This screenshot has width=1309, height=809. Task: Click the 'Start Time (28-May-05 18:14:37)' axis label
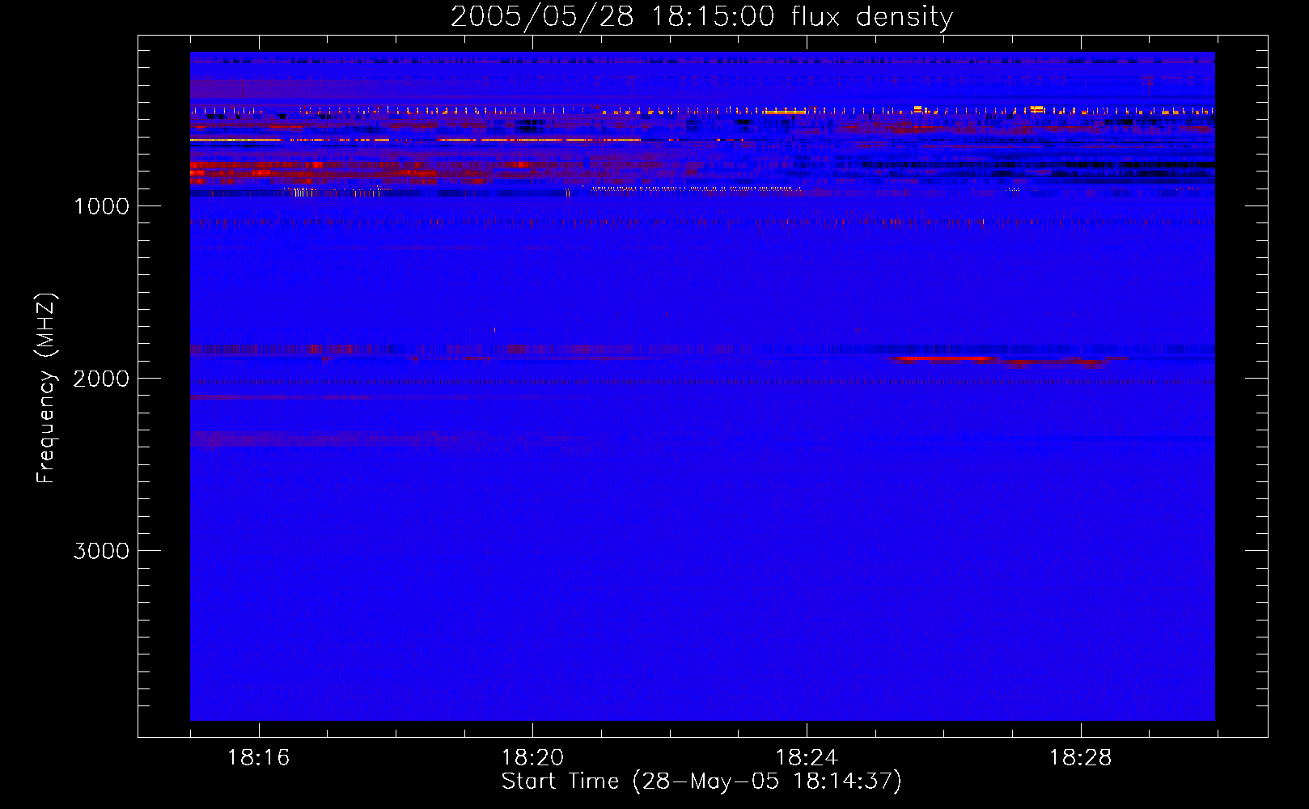[x=701, y=781]
